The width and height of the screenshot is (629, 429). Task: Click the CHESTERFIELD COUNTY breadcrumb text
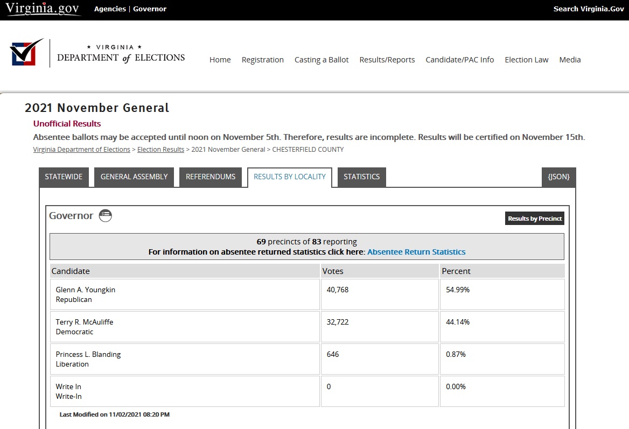[x=307, y=150]
